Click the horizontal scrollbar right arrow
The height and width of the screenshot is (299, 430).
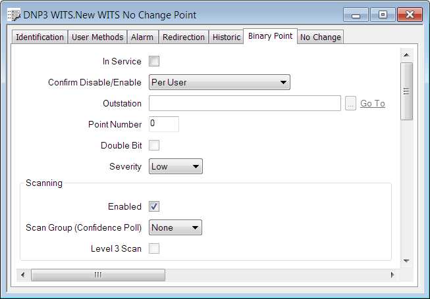(x=392, y=275)
